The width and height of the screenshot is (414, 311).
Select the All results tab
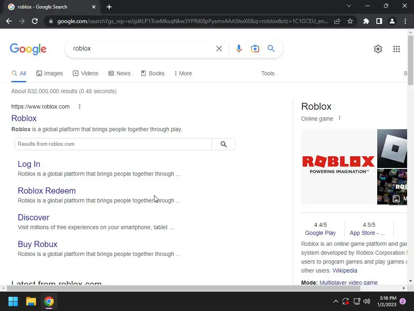(19, 73)
